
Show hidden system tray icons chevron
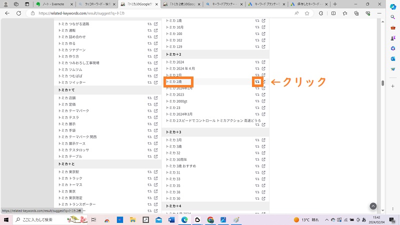(326, 219)
